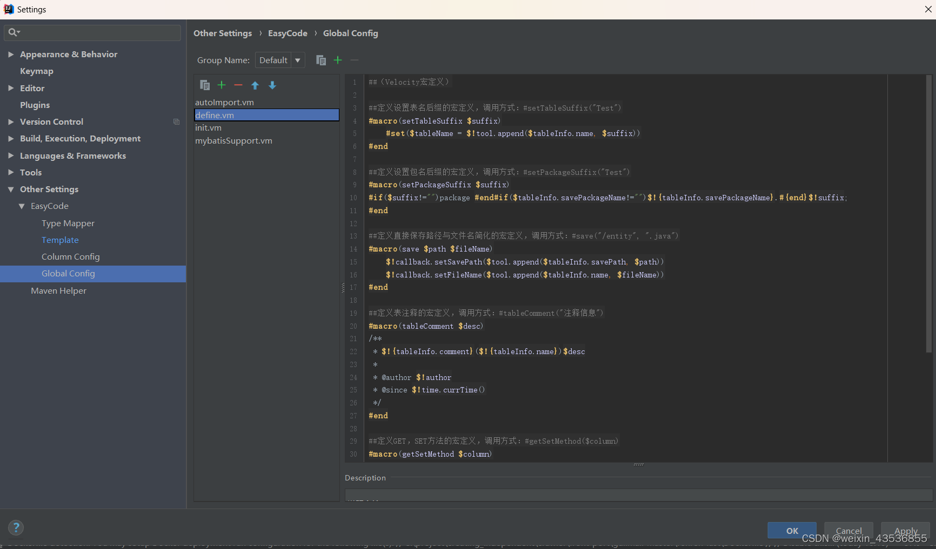Image resolution: width=936 pixels, height=549 pixels.
Task: Click the #macro(setTableSuffix $suffix) code line
Action: coord(434,121)
